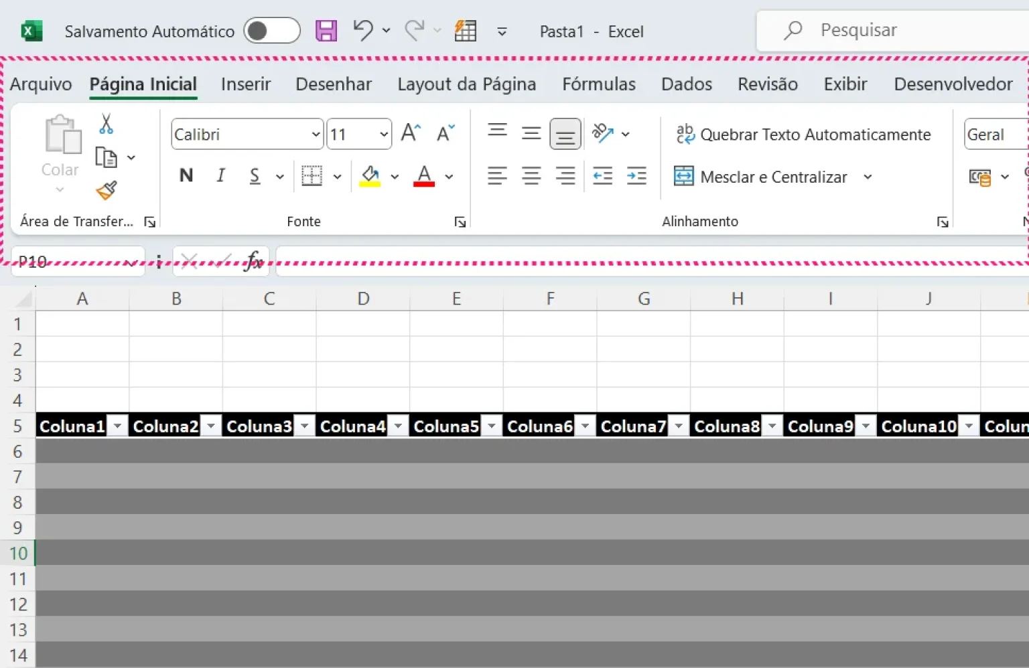1029x668 pixels.
Task: Toggle bold with the N button
Action: point(186,175)
